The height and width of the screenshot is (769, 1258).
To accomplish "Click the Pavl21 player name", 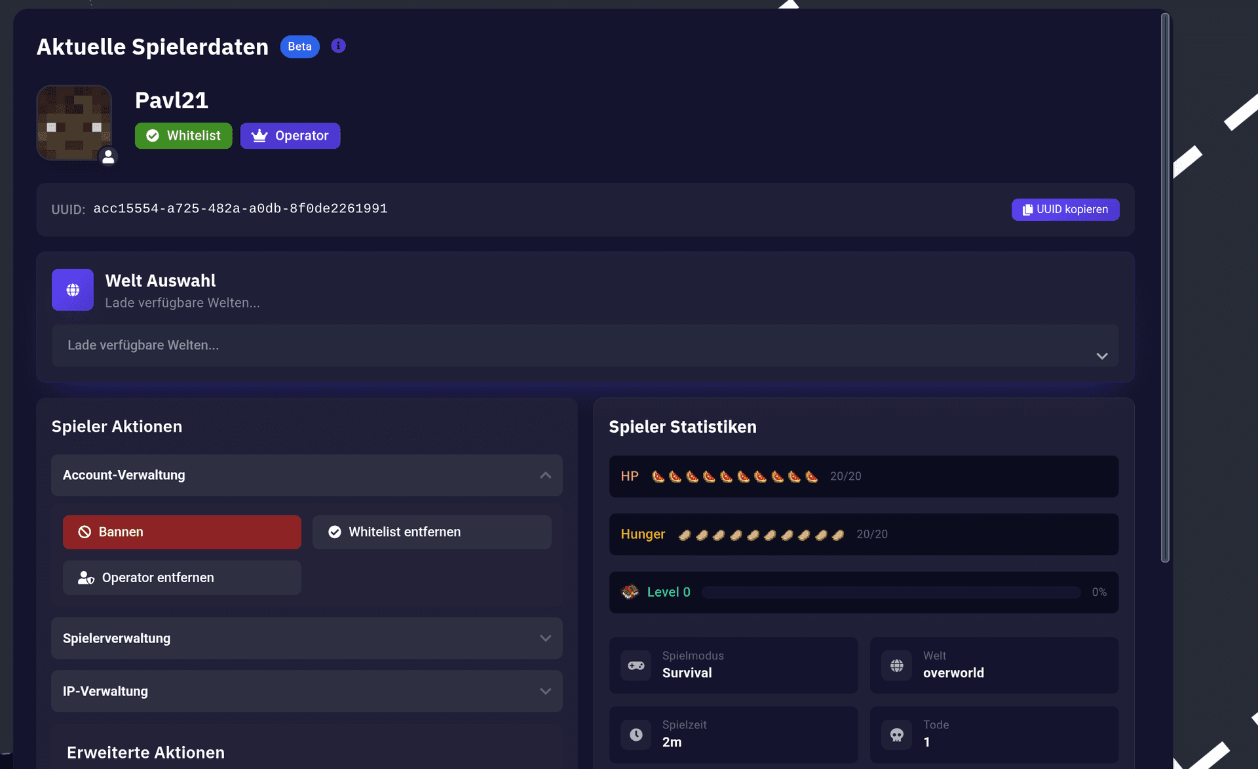I will click(172, 100).
